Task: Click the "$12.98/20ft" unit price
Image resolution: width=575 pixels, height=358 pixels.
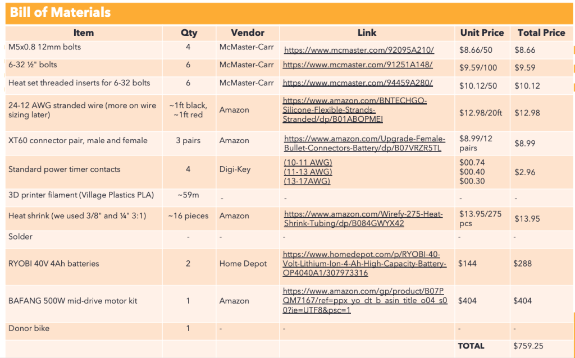Action: point(481,113)
